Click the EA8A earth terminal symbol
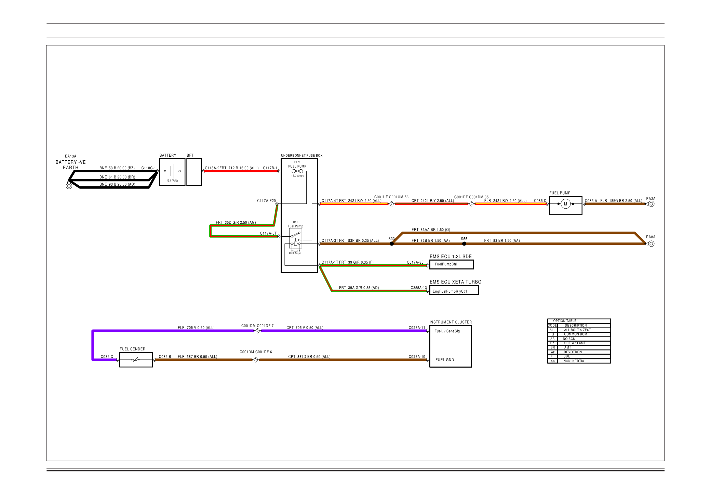This screenshot has height=503, width=711. pyautogui.click(x=651, y=244)
